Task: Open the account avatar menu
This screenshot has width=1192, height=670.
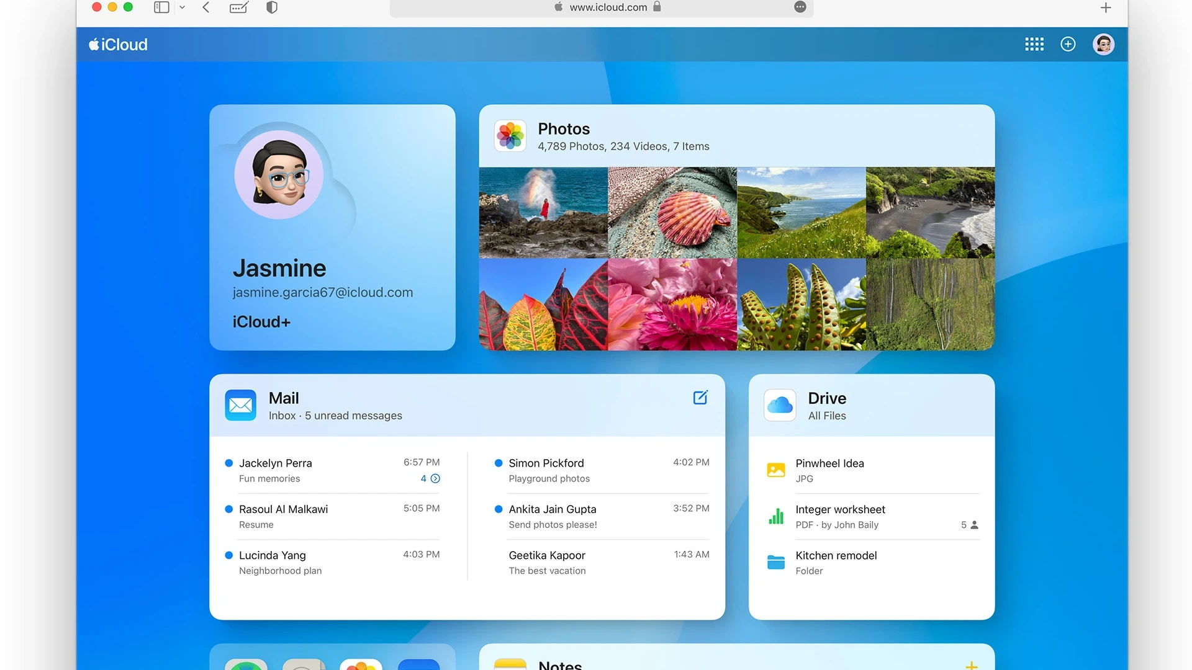Action: click(1103, 44)
